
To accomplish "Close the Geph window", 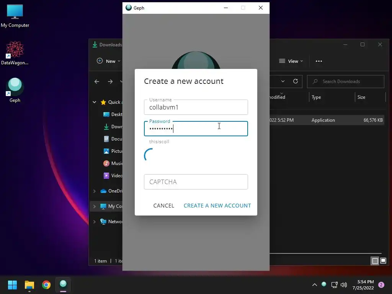I will click(x=260, y=8).
